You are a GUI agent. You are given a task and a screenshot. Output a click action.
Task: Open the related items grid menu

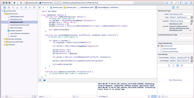(40, 7)
